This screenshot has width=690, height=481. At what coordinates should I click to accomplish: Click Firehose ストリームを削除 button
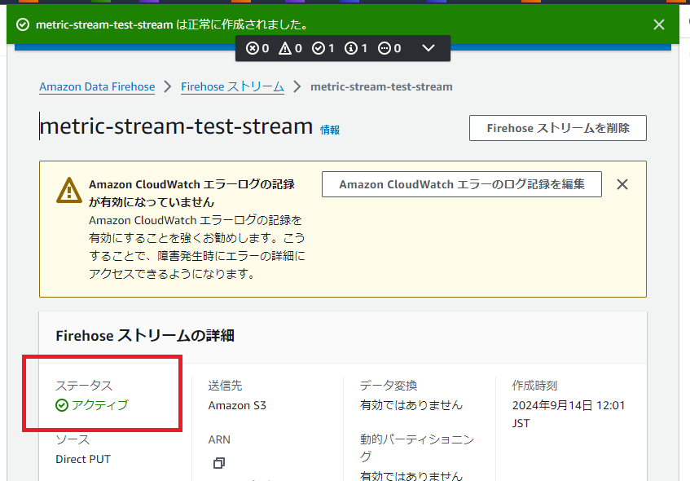pyautogui.click(x=557, y=128)
